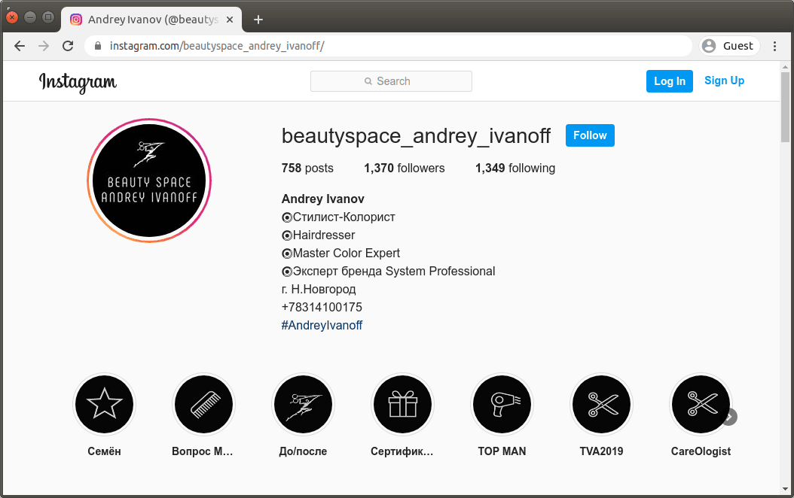Image resolution: width=794 pixels, height=498 pixels.
Task: Open the Sign Up link
Action: [724, 80]
